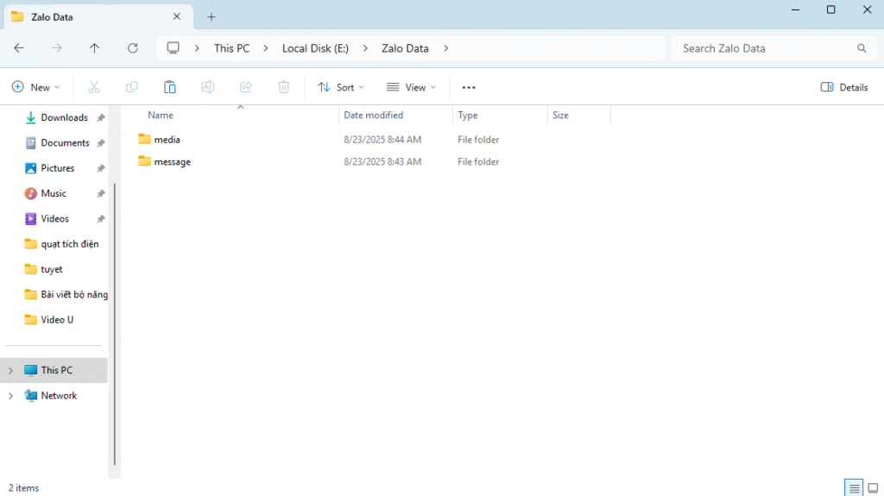Screen dimensions: 884x496
Task: Expand the This PC tree node
Action: click(x=10, y=371)
